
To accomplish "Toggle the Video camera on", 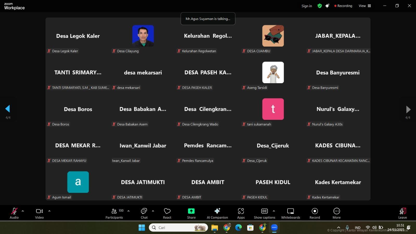I will tap(39, 213).
